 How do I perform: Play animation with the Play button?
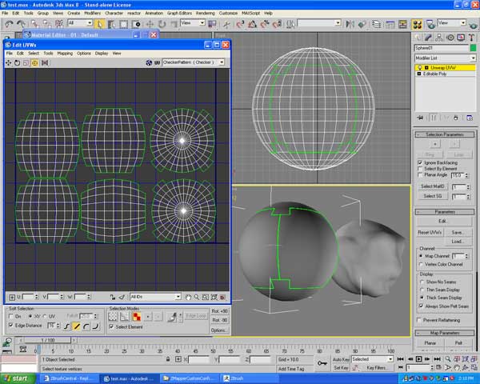click(418, 359)
